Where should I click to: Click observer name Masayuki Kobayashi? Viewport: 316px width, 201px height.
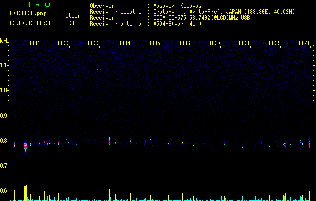(180, 6)
